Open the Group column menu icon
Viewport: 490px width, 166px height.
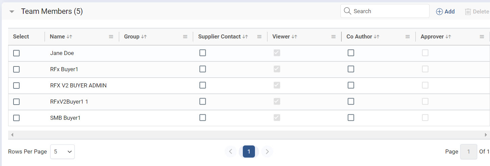(185, 37)
